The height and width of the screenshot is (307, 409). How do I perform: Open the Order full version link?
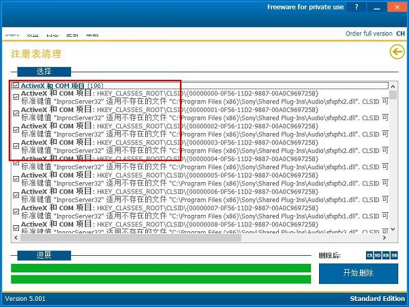tap(369, 33)
